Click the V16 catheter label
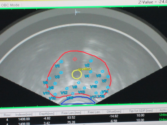Image resolution: width=167 pixels, height=125 pixels. (70, 98)
